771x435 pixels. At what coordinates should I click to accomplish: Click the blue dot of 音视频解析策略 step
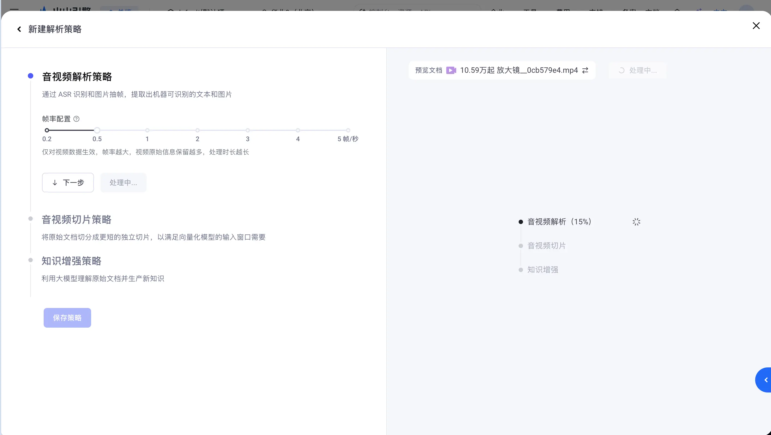[31, 76]
